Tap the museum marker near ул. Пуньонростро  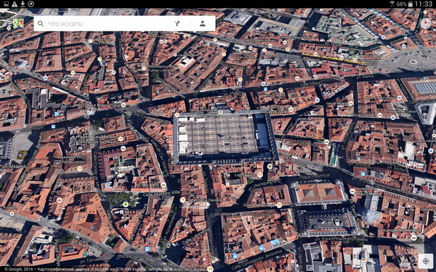click(60, 200)
